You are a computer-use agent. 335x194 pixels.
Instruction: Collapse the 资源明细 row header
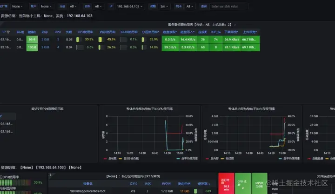click(x=41, y=167)
